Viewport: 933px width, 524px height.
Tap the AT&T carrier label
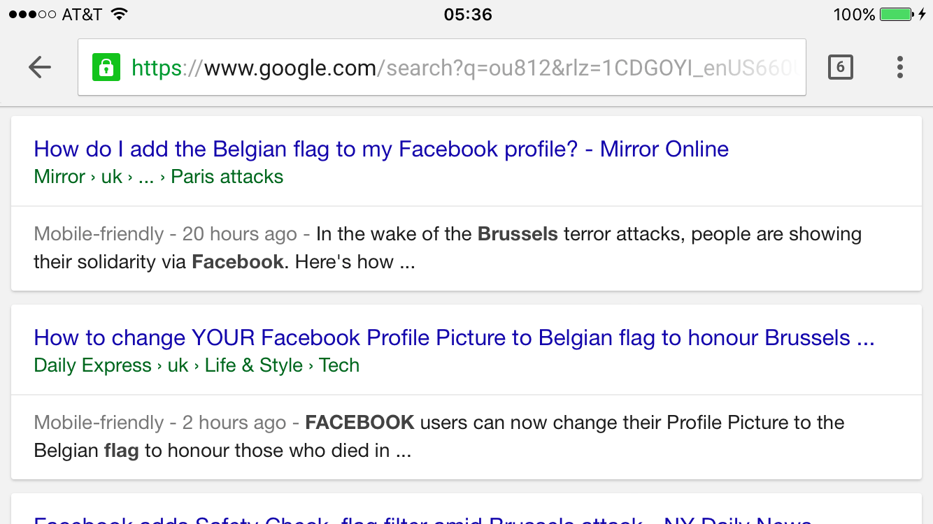pos(82,14)
